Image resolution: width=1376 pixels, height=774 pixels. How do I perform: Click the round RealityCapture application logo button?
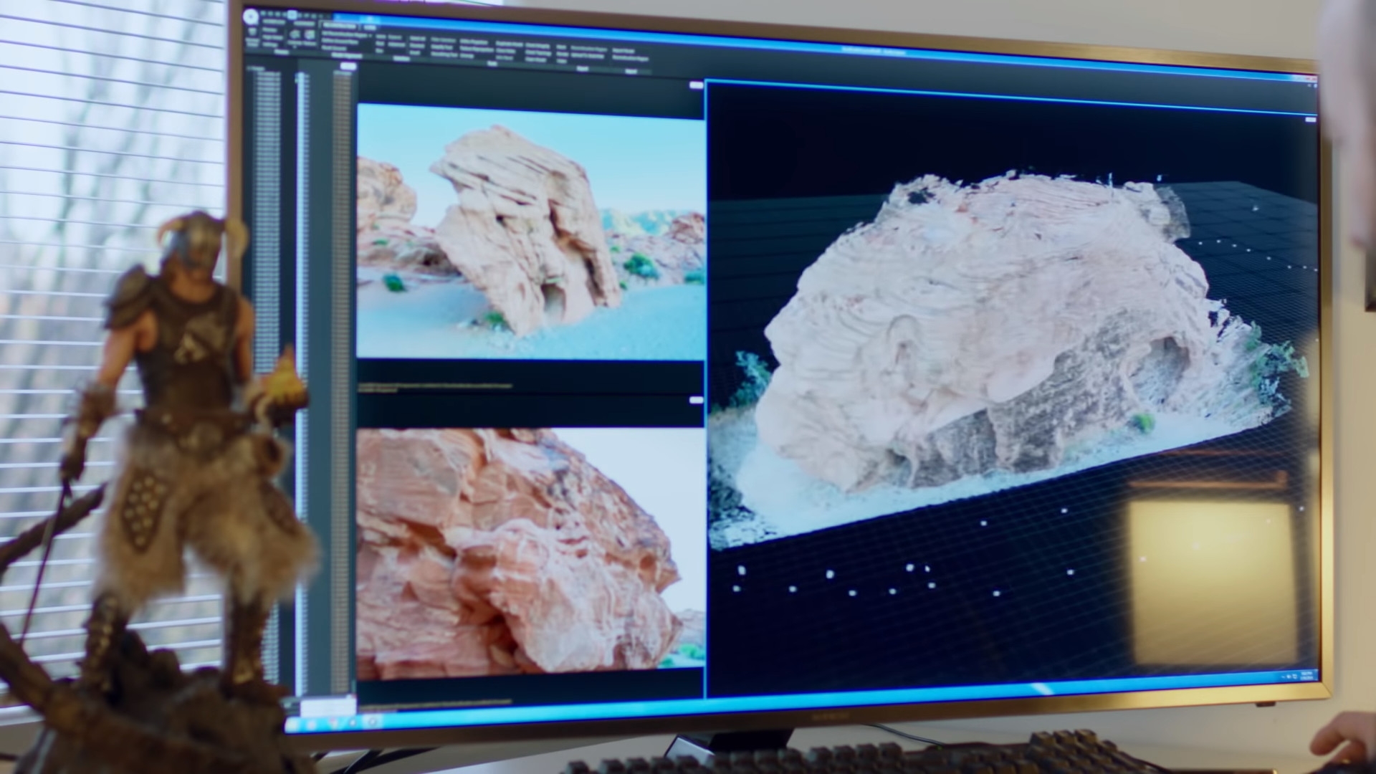(x=250, y=16)
